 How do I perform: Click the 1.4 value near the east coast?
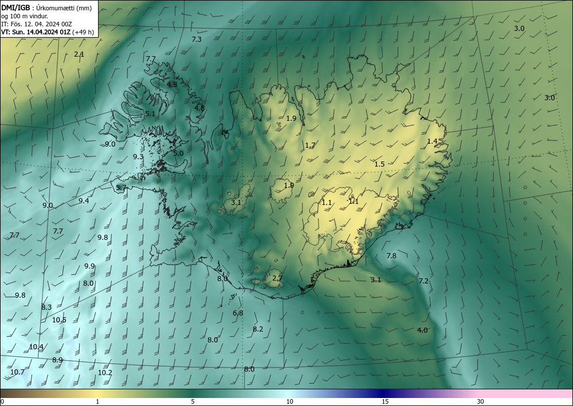coord(432,141)
